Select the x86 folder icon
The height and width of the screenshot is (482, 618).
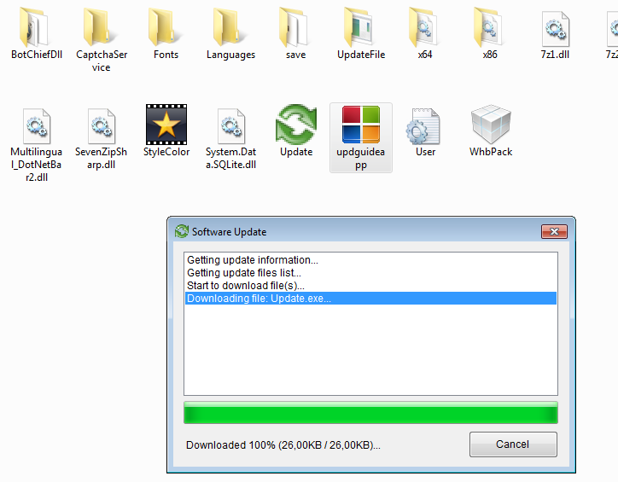[490, 27]
